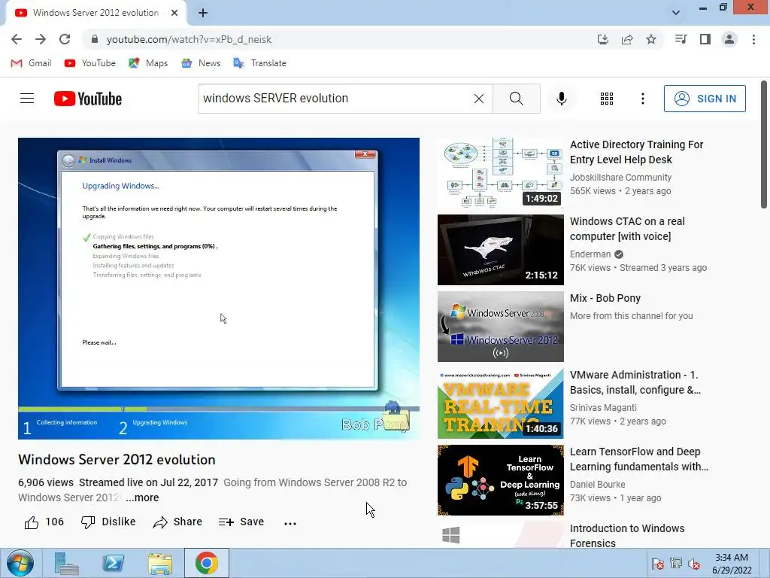Toggle the Chrome side panel
The width and height of the screenshot is (770, 578).
(x=705, y=39)
